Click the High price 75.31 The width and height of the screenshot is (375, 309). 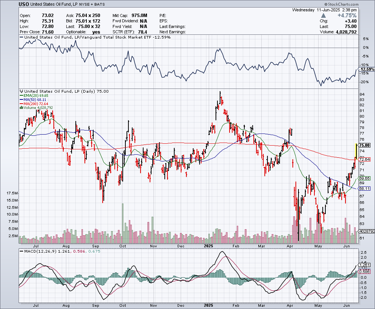[48, 21]
